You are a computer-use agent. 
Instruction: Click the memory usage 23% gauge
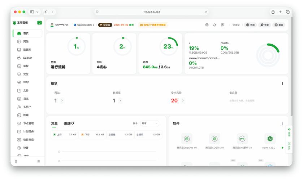tap(168, 46)
